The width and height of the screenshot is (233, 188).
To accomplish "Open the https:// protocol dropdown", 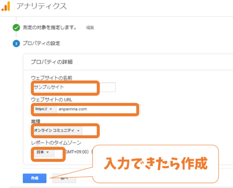I will pyautogui.click(x=45, y=109).
